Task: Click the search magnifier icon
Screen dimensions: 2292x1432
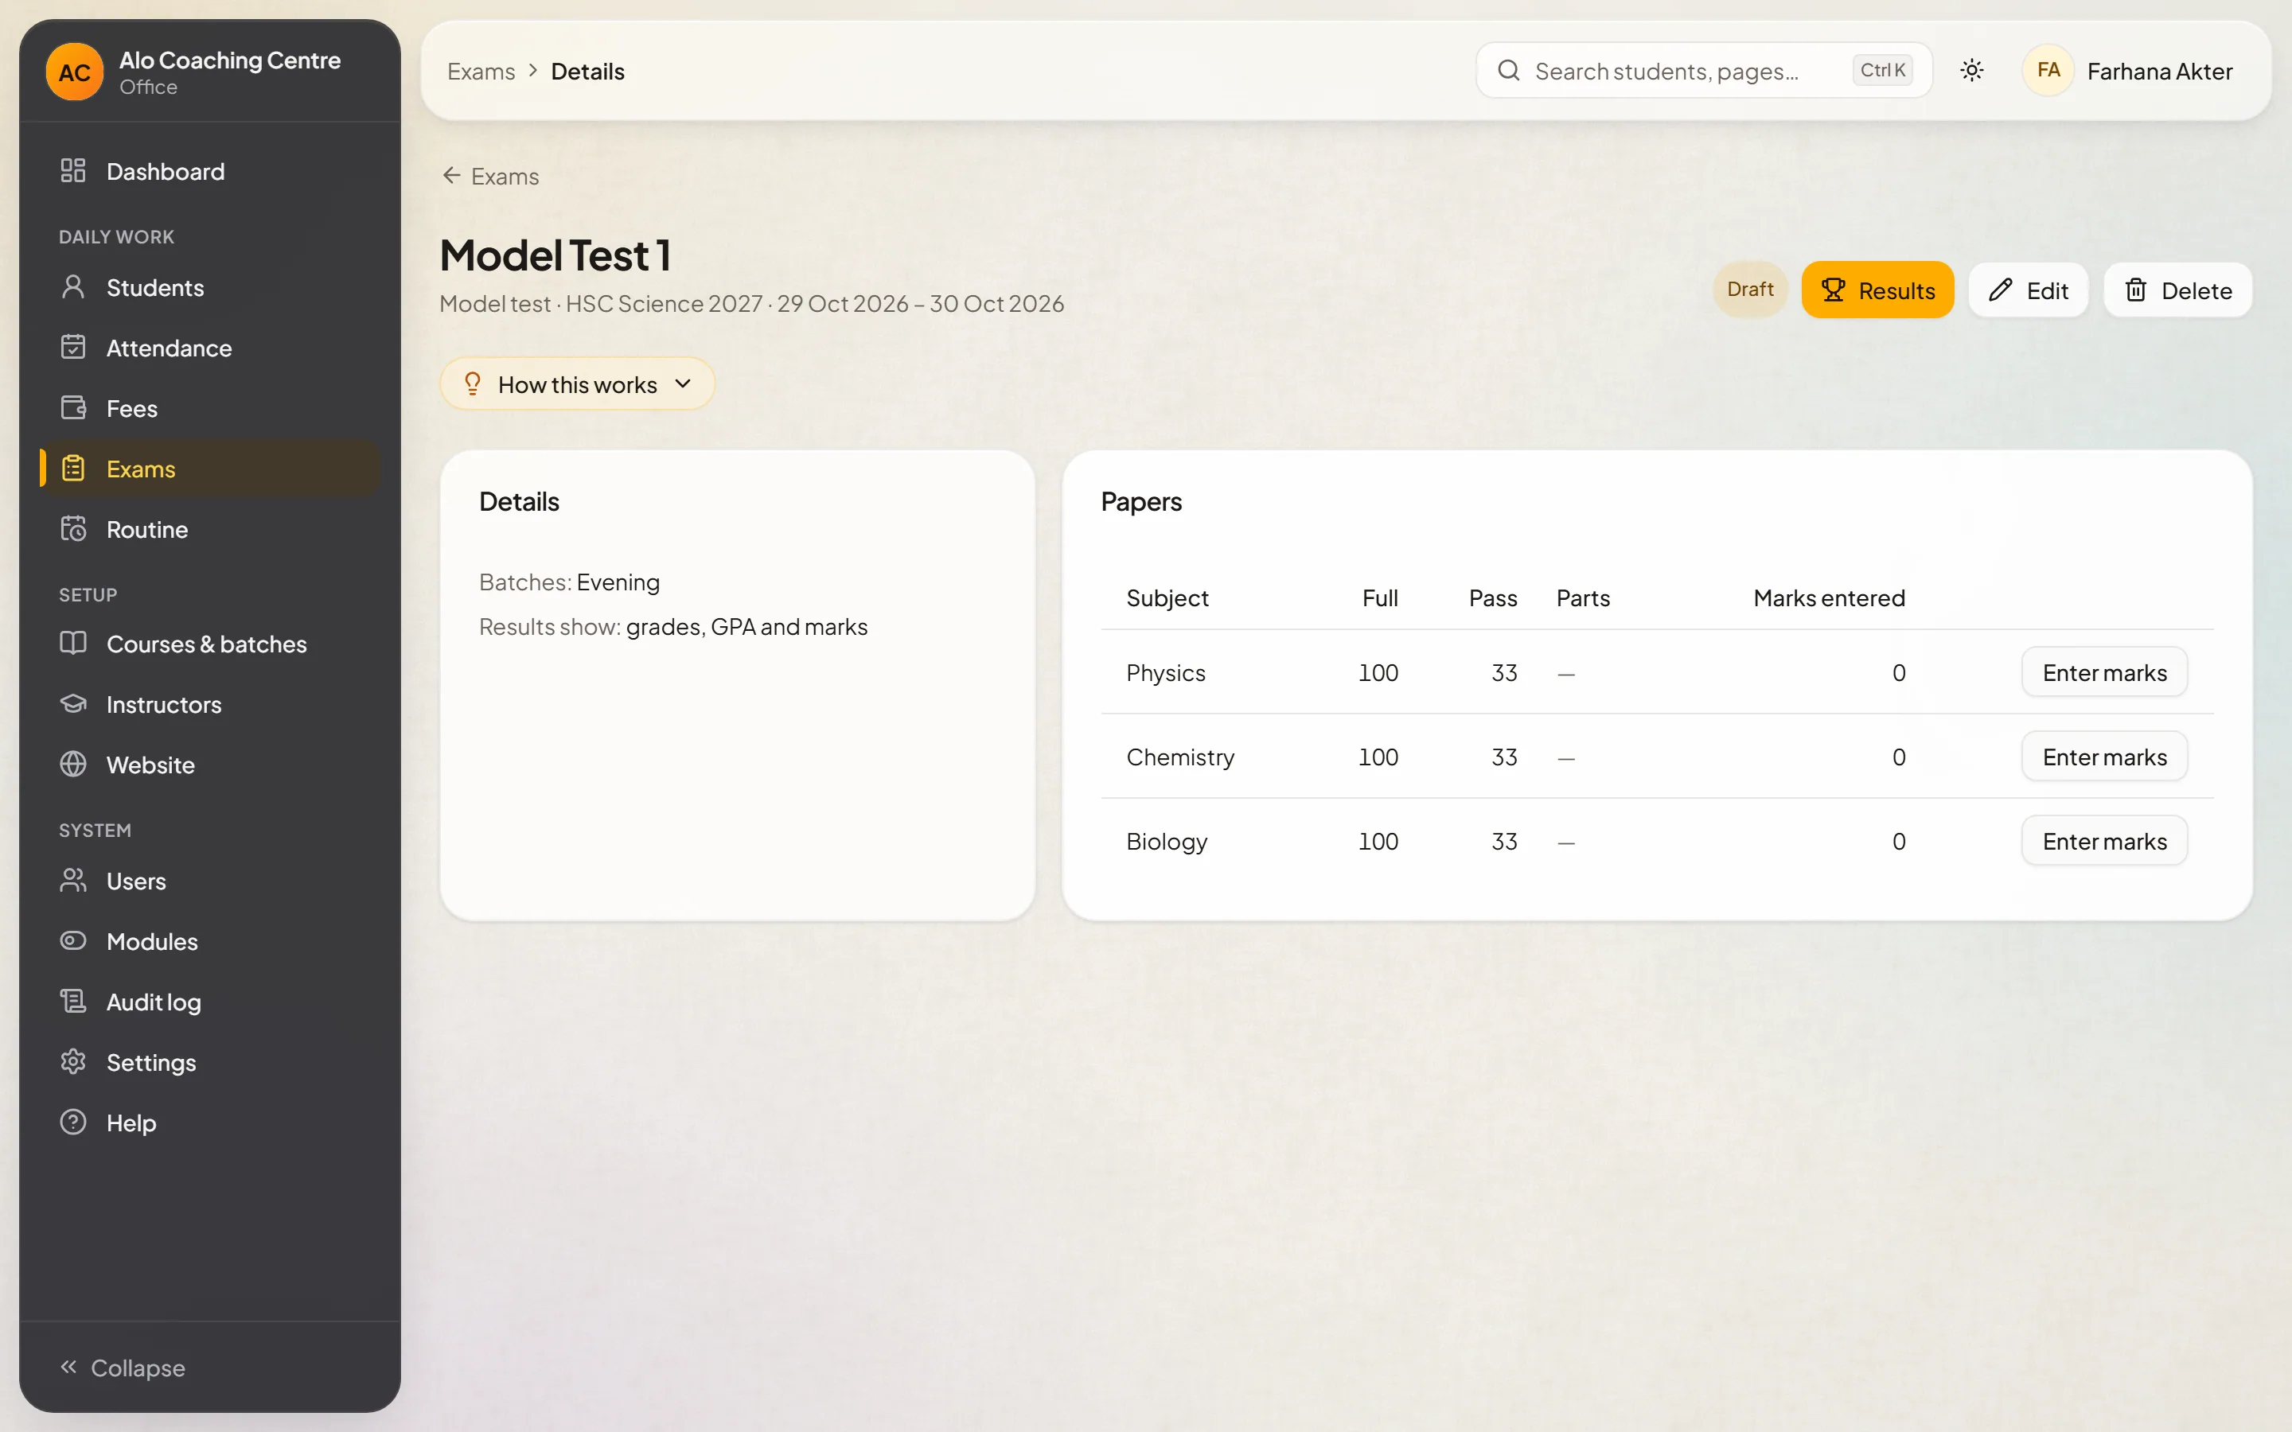Action: click(1509, 70)
